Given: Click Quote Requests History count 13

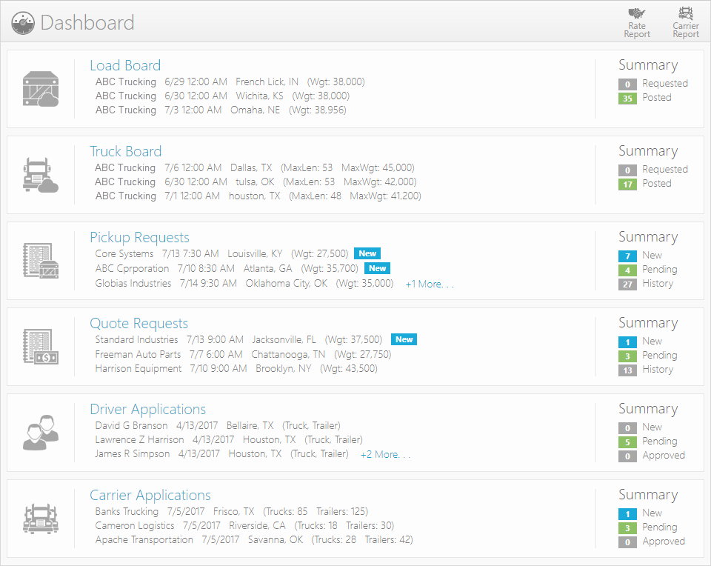Looking at the screenshot, I should click(627, 370).
